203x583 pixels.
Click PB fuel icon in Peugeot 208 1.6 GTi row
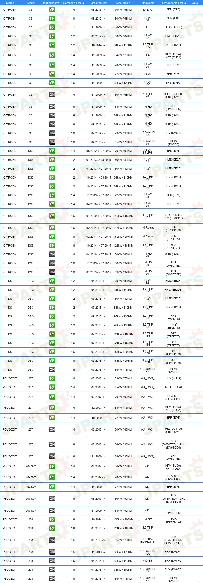pyautogui.click(x=52, y=519)
